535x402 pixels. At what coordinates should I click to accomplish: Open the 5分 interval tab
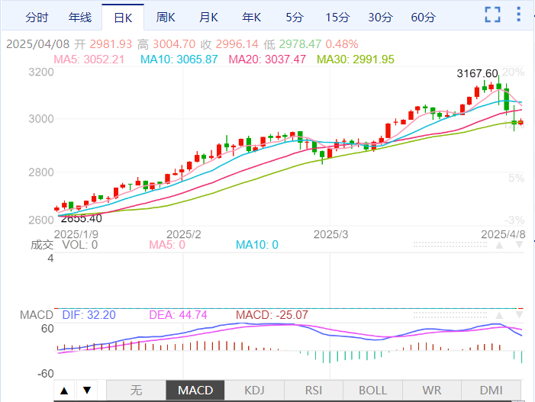(x=295, y=17)
